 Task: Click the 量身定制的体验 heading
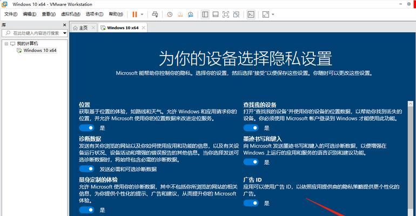98,180
